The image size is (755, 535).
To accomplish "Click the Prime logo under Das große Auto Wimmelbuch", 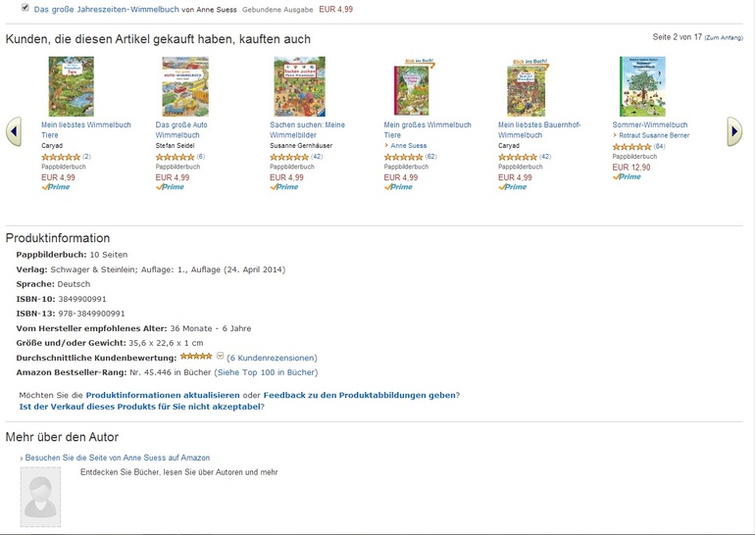I will 170,187.
